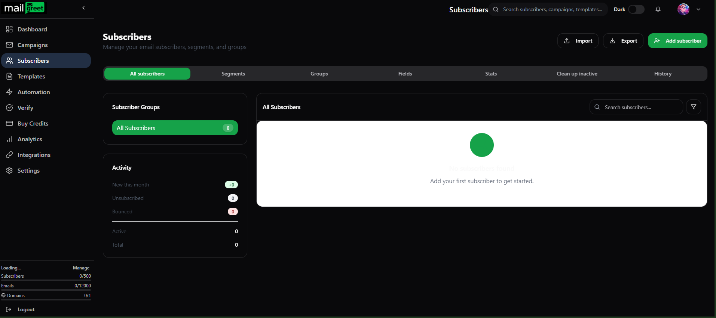716x318 pixels.
Task: Focus the Search subscribers field
Action: [636, 107]
